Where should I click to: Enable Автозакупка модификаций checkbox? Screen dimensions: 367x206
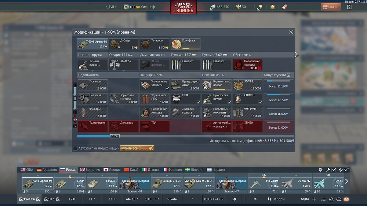click(x=75, y=148)
